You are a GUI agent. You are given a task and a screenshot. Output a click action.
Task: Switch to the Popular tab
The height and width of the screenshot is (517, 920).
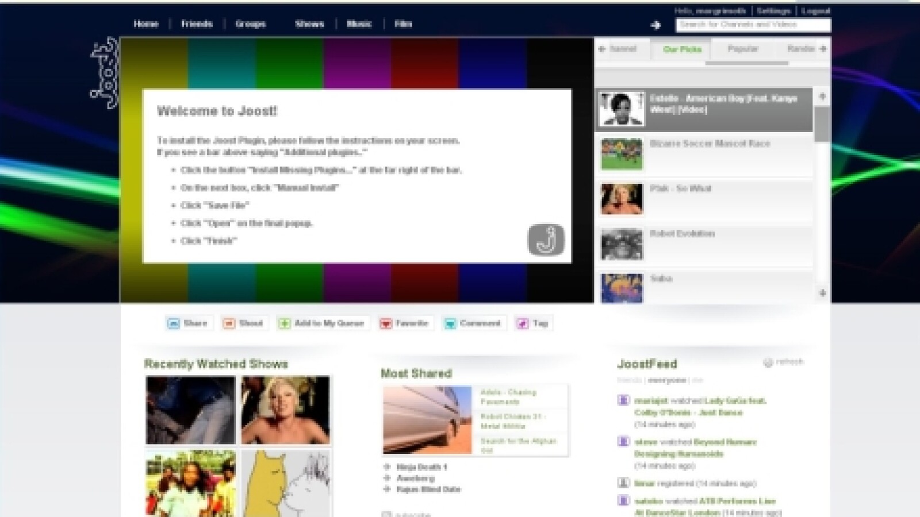point(743,49)
